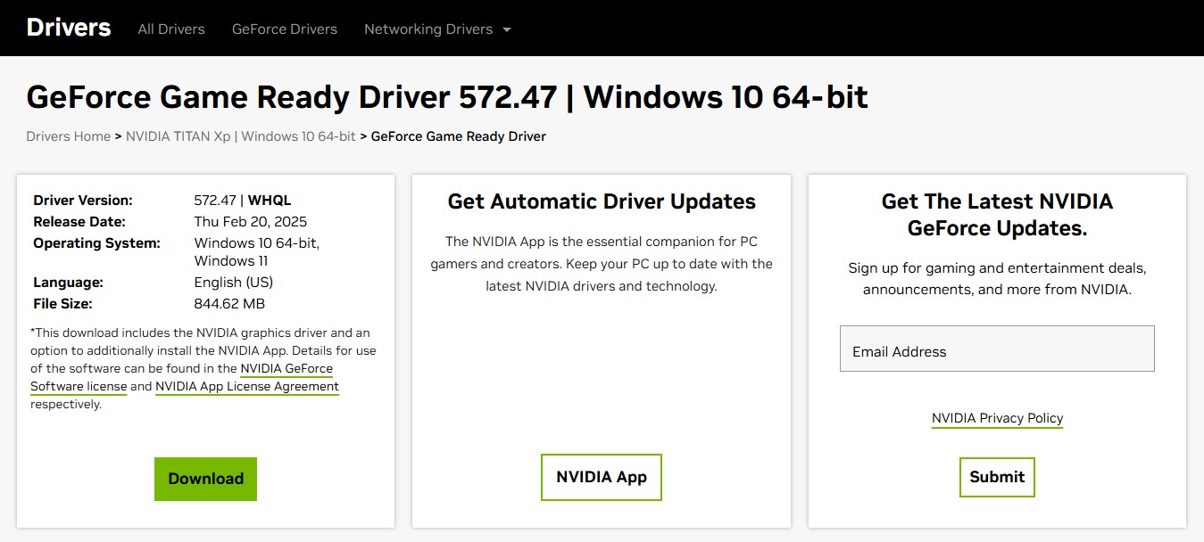Open the NVIDIA GeForce Software license link

coord(182,378)
